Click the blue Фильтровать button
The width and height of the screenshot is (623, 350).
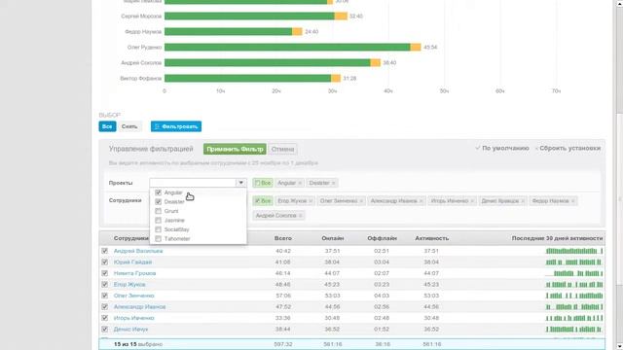pos(176,126)
